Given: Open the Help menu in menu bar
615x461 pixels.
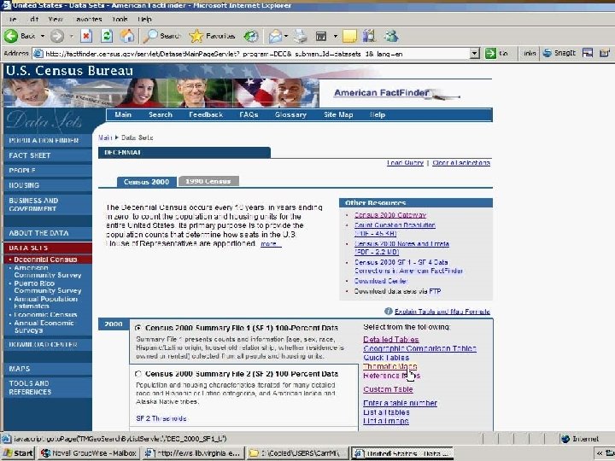Looking at the screenshot, I should (x=144, y=19).
